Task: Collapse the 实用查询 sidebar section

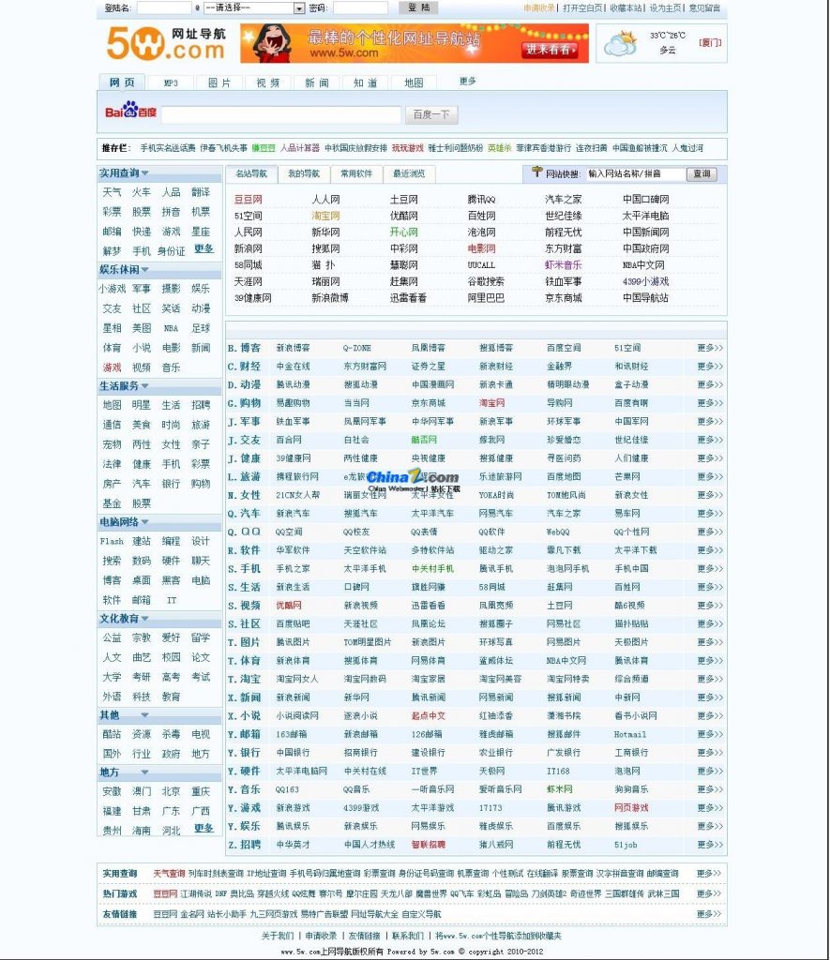Action: click(x=144, y=173)
